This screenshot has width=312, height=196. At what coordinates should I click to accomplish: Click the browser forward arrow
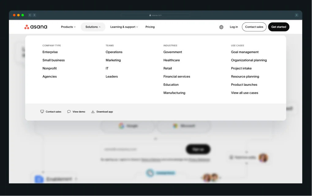click(x=34, y=15)
